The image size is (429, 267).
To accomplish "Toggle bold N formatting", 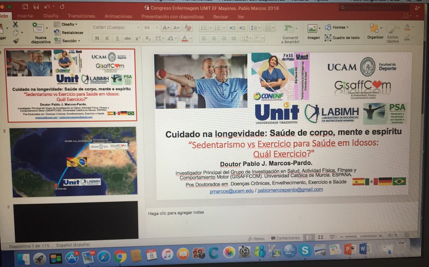I will click(97, 38).
